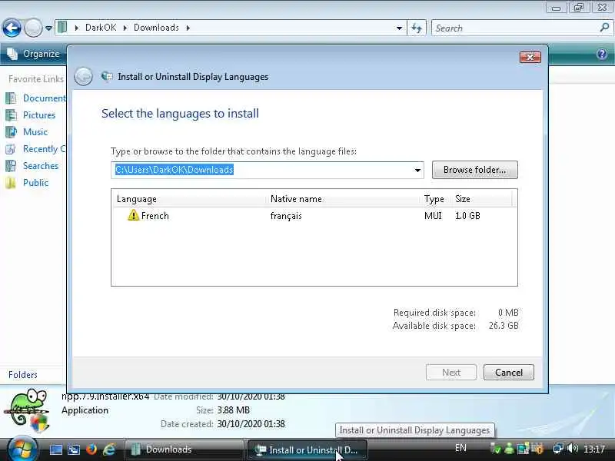Image resolution: width=615 pixels, height=461 pixels.
Task: Select the French language row
Action: (314, 216)
